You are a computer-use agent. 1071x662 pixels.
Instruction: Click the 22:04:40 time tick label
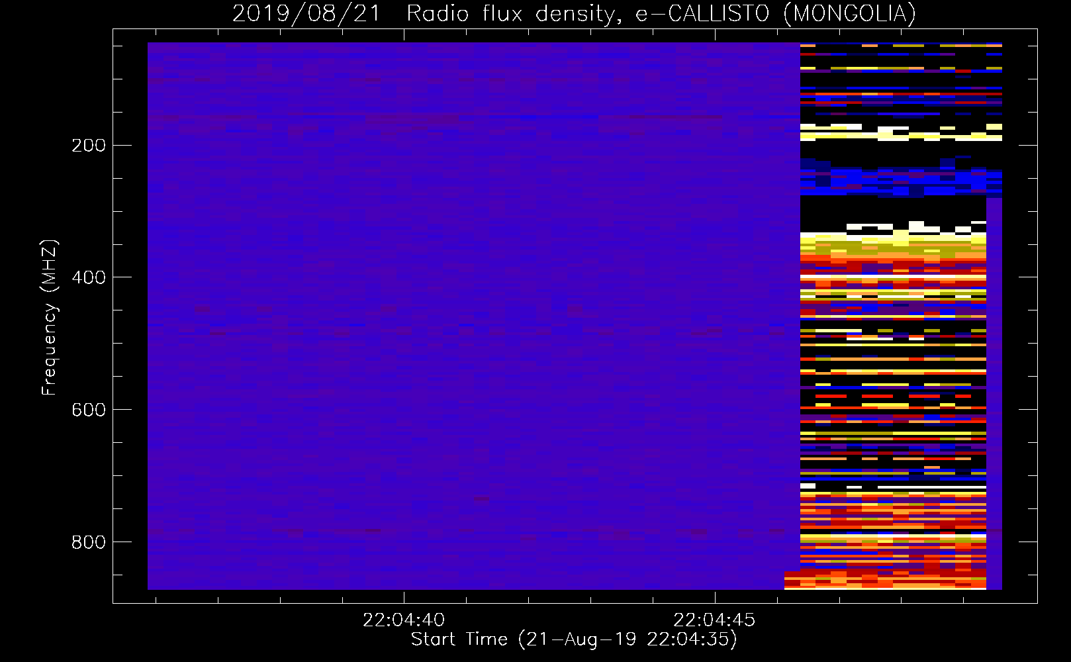tap(404, 620)
